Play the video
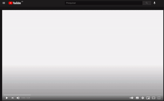 pos(7,98)
